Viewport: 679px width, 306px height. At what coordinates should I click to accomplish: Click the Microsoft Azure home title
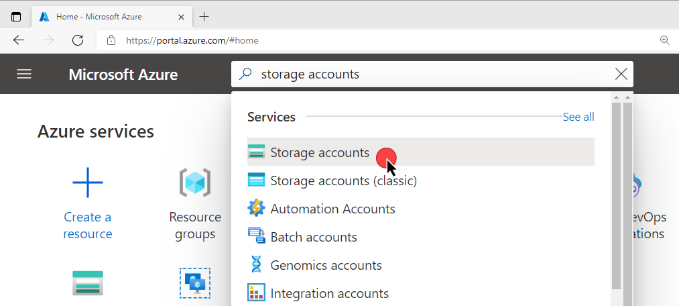tap(123, 74)
